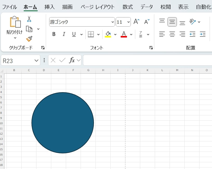Activate the Format Painter brush

[x=29, y=39]
